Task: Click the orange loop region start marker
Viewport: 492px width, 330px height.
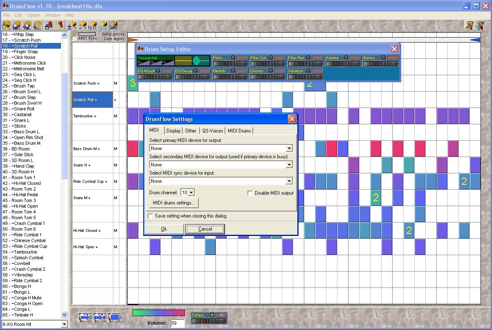Action: point(133,40)
